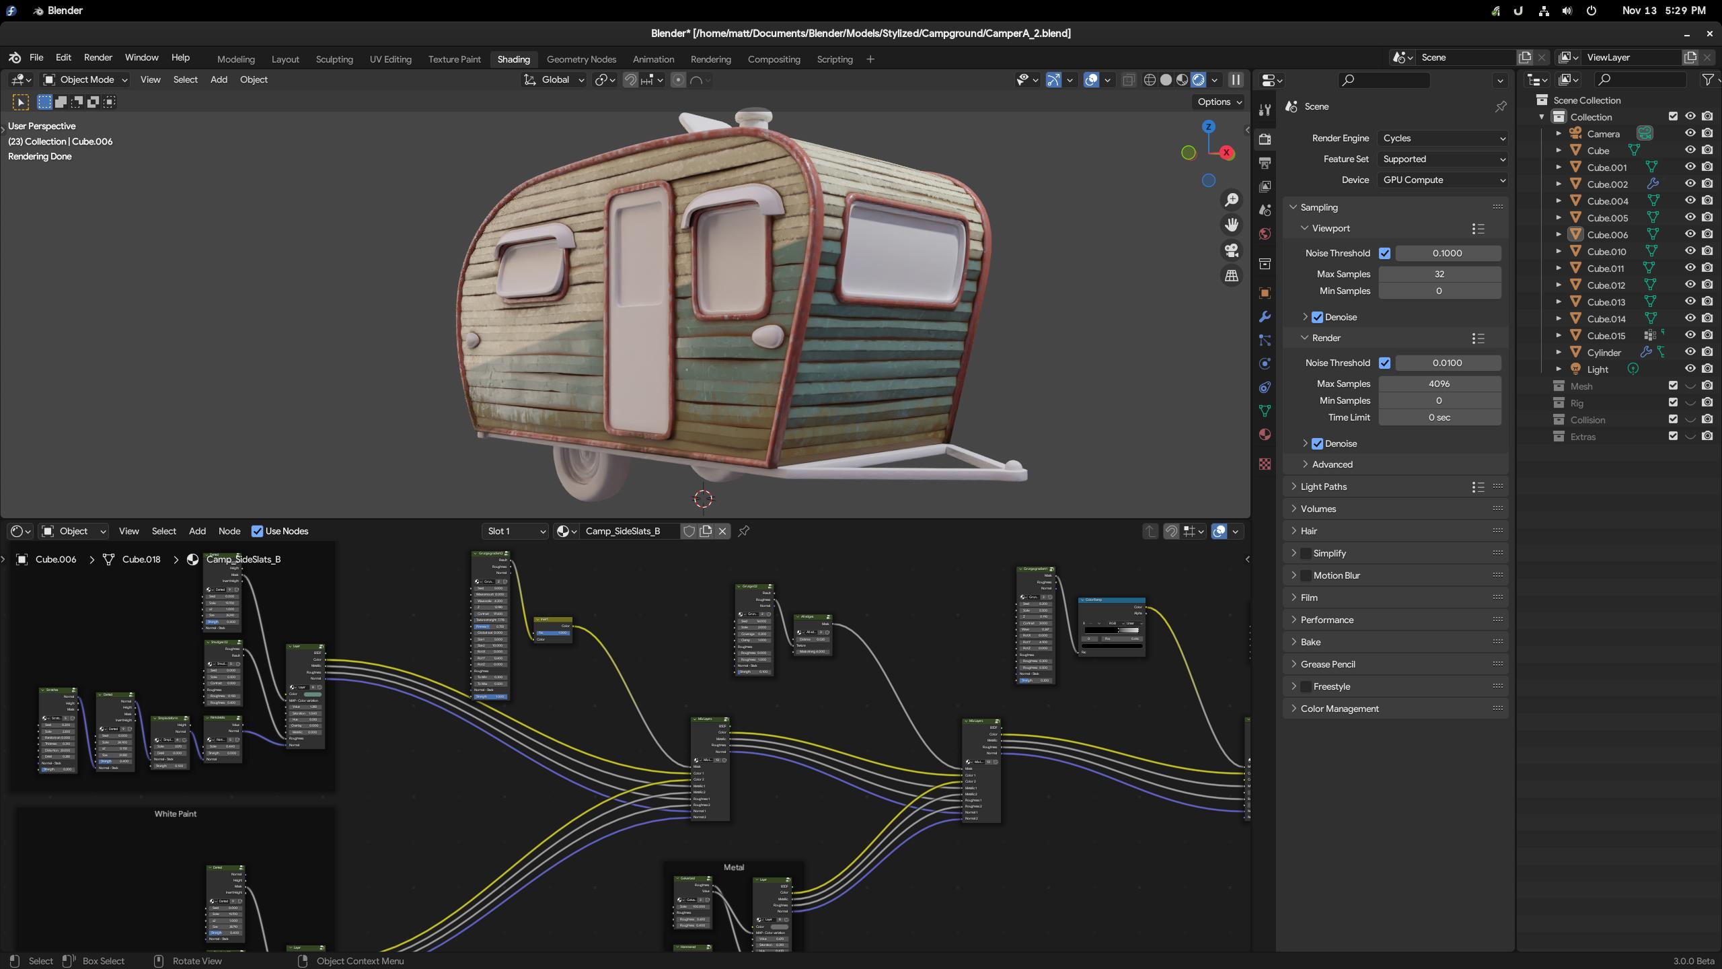Open the Output properties tab icon
The width and height of the screenshot is (1722, 969).
tap(1265, 163)
